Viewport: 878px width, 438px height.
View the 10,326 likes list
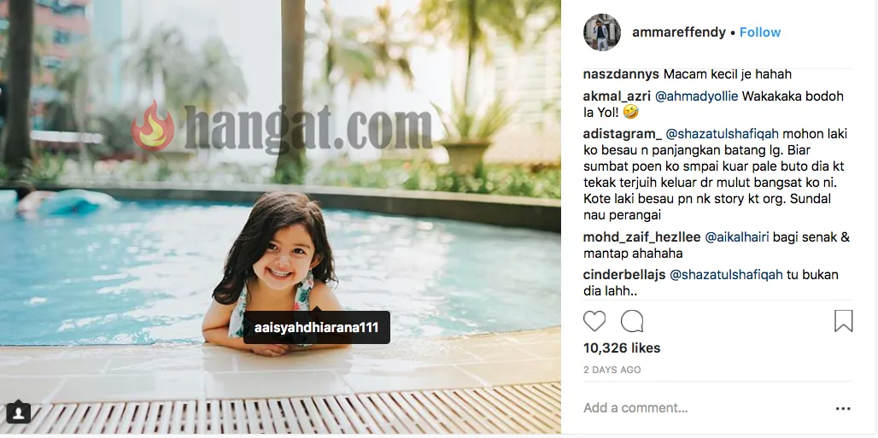coord(622,347)
